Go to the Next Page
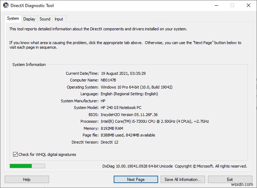This screenshot has width=257, height=188. (x=136, y=179)
